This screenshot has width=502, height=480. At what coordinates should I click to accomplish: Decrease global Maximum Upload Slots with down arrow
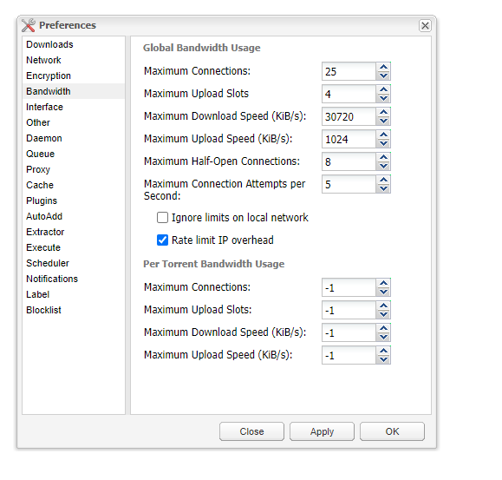(383, 98)
